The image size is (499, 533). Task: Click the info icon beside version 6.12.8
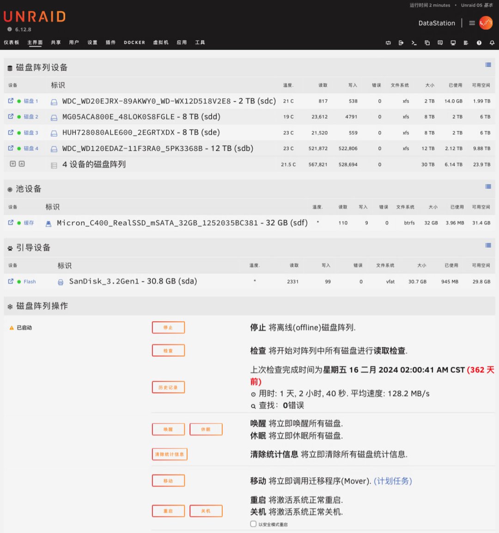(x=10, y=29)
